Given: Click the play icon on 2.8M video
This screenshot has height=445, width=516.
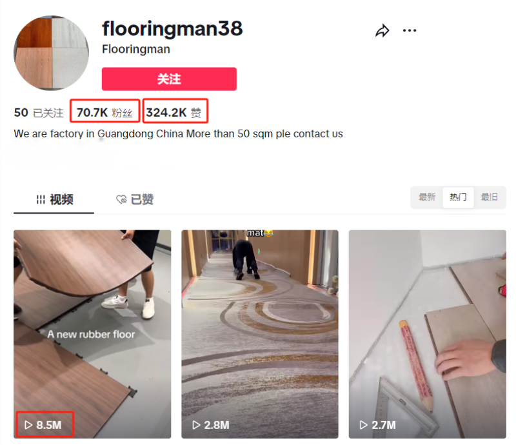Looking at the screenshot, I should [197, 425].
